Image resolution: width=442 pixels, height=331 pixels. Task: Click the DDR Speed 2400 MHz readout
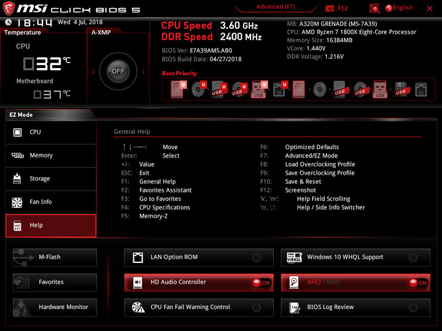[211, 37]
